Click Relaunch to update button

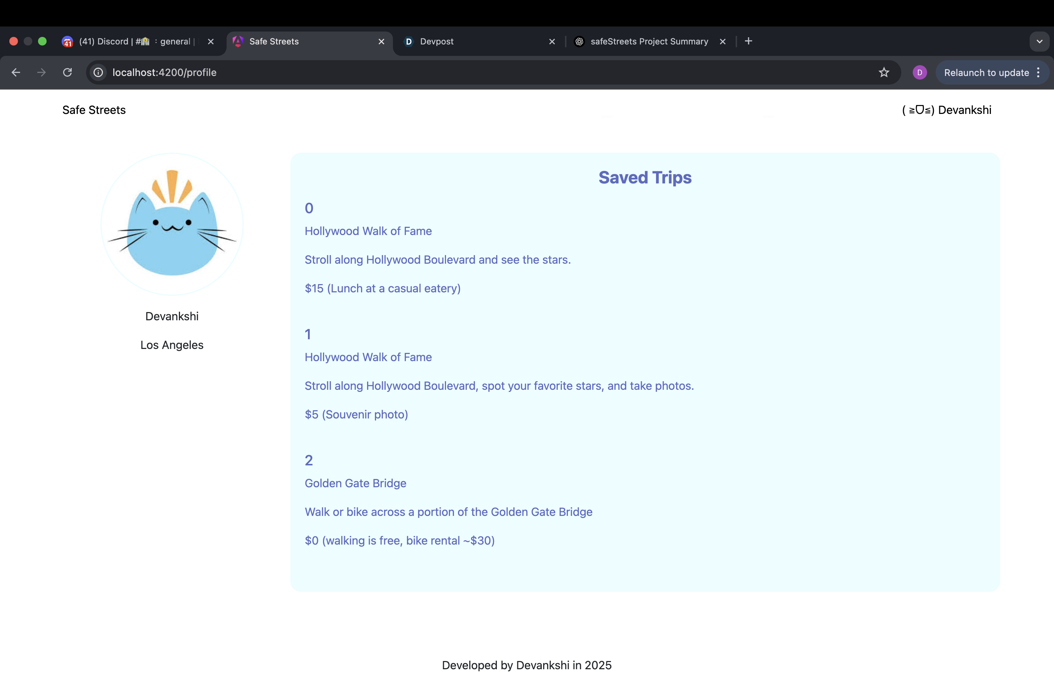(x=986, y=73)
